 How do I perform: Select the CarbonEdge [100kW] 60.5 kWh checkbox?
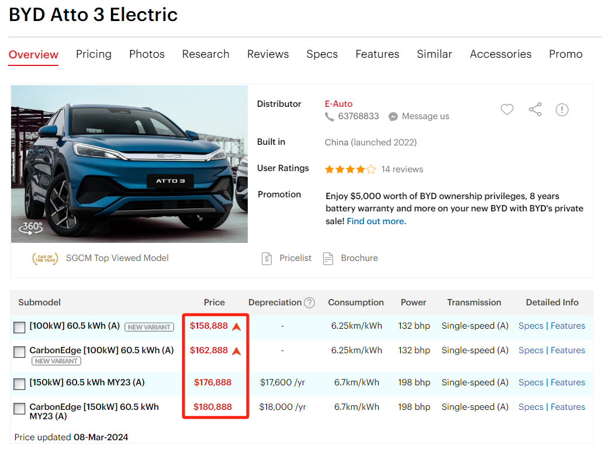pyautogui.click(x=19, y=351)
